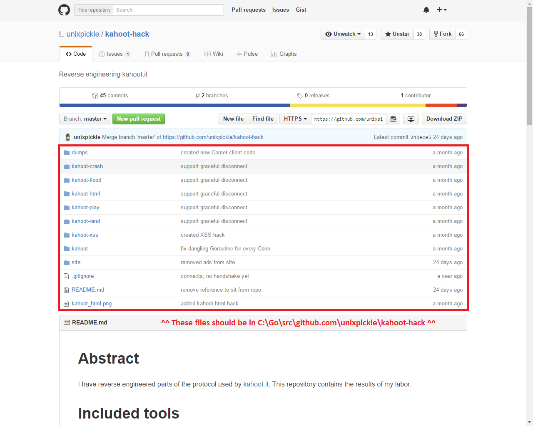Click the language breakdown color bar

[263, 105]
